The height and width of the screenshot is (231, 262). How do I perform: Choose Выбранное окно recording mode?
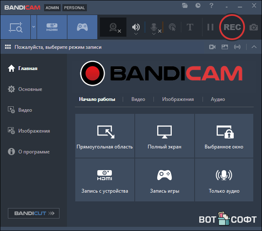pyautogui.click(x=224, y=136)
